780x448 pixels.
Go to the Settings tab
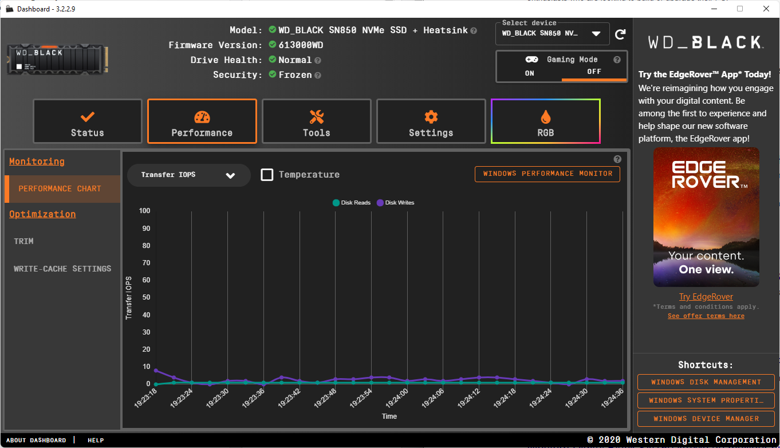coord(431,121)
